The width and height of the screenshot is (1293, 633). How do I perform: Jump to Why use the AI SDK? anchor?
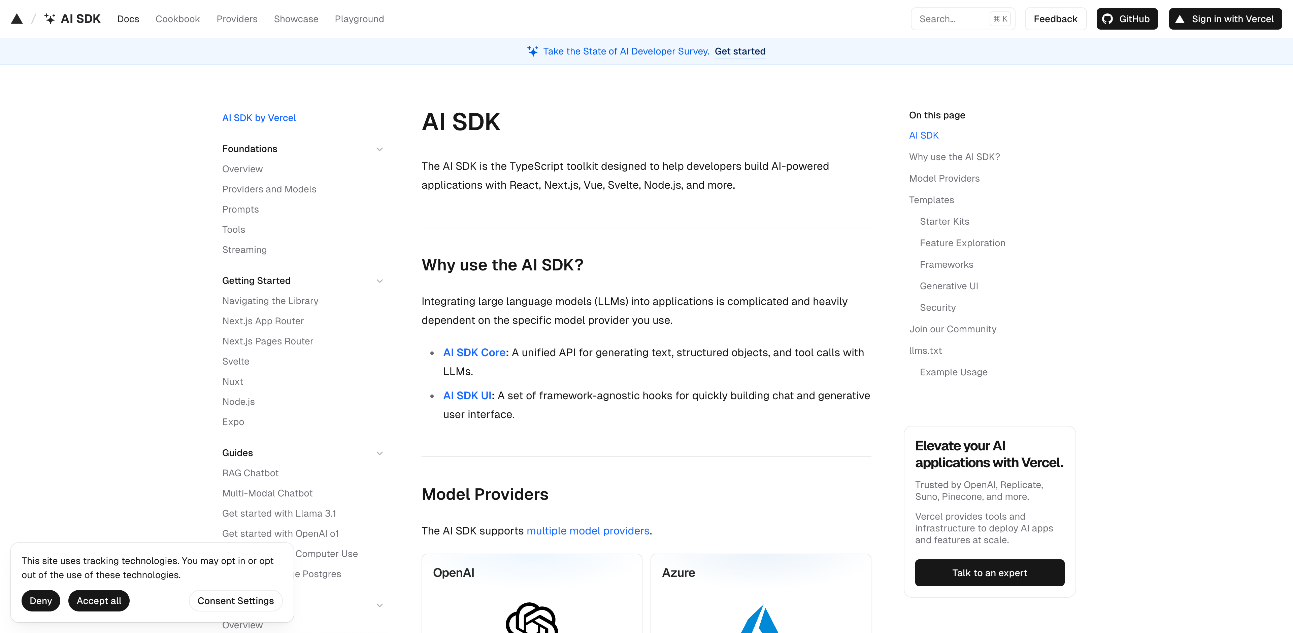(x=954, y=157)
